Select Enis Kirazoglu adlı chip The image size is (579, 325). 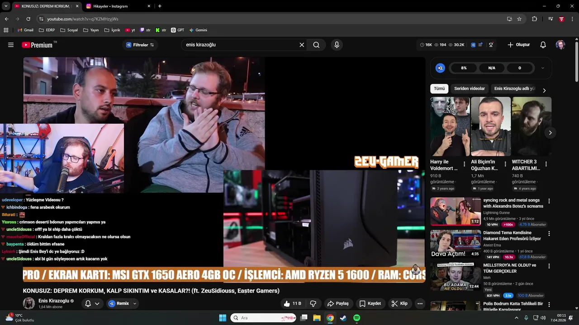(x=515, y=88)
